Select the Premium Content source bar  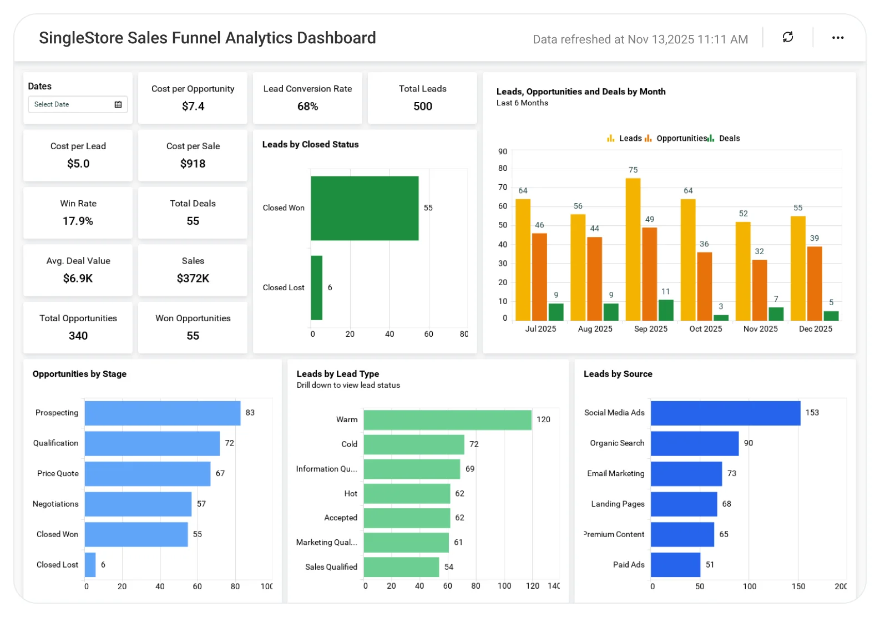click(x=682, y=534)
